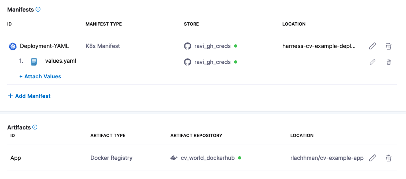Select the Deployment-YAML manifest name
The image size is (406, 179).
pyautogui.click(x=44, y=46)
